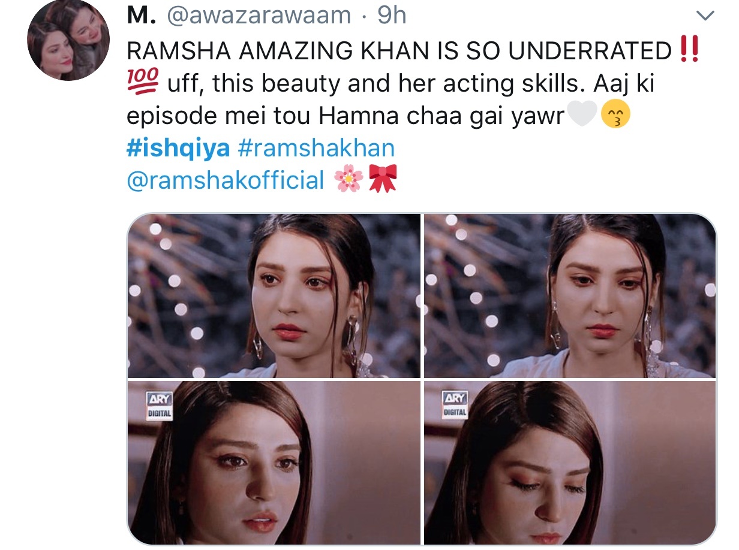
Task: Click the red ribbon bow emoji
Action: (x=383, y=180)
